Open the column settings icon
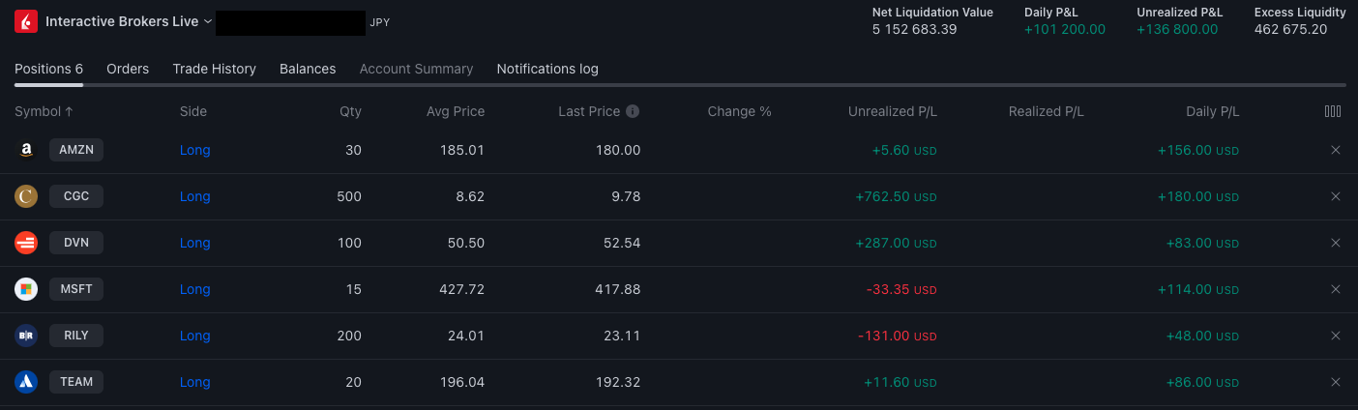 (x=1333, y=111)
